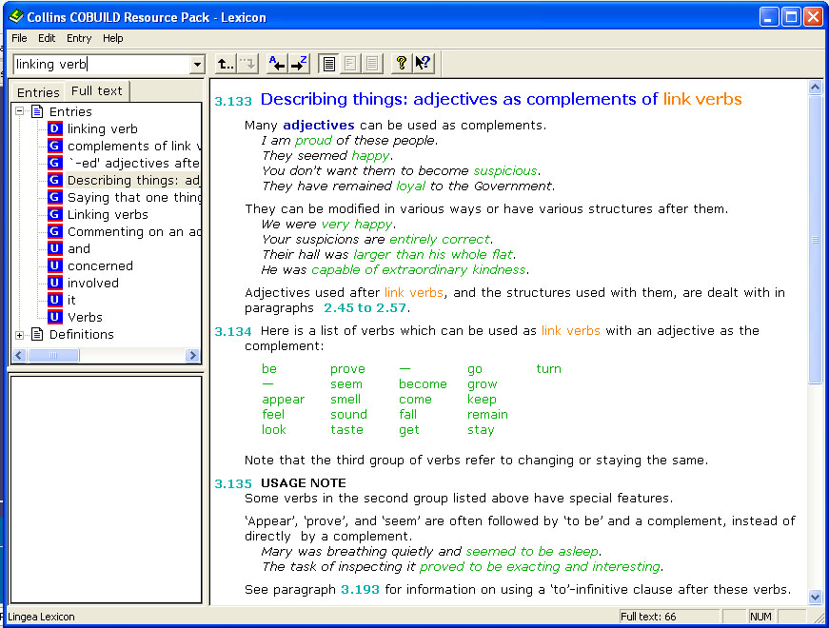Click the U icon beside 'and' entry
Screen dimensions: 829x628
(x=55, y=248)
